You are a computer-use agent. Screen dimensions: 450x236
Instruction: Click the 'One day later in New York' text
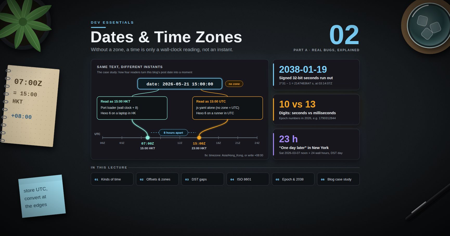(304, 148)
